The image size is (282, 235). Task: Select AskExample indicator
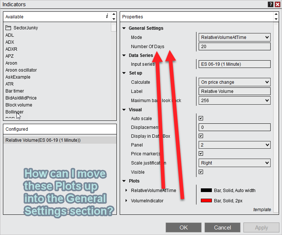(x=18, y=77)
